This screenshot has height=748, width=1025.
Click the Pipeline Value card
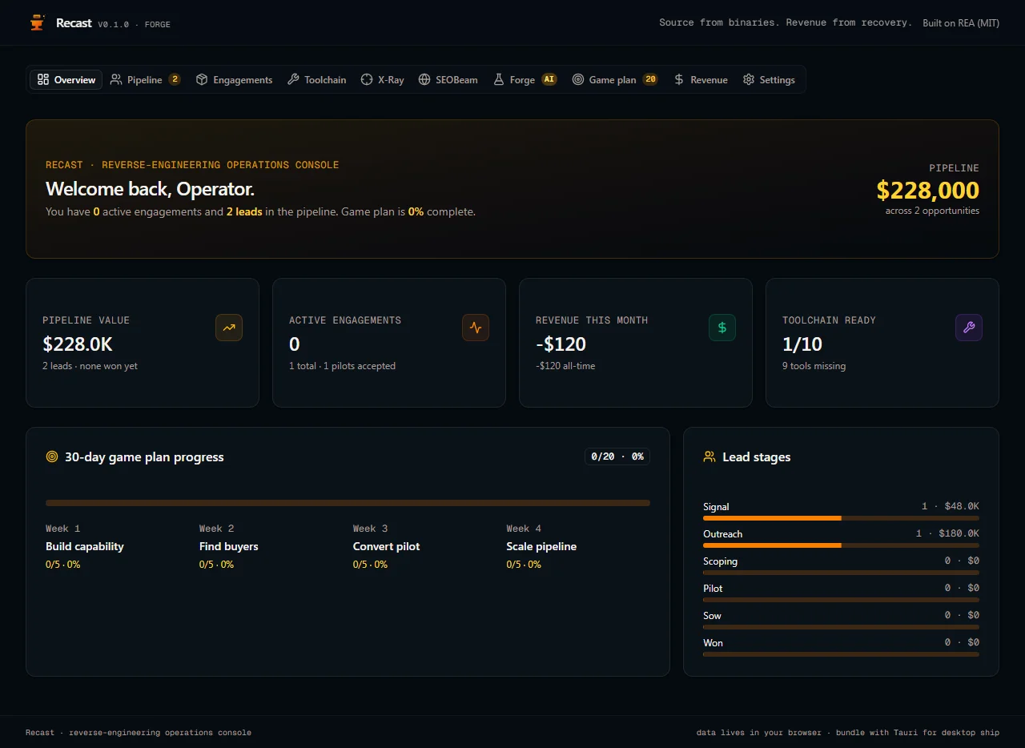click(x=143, y=343)
